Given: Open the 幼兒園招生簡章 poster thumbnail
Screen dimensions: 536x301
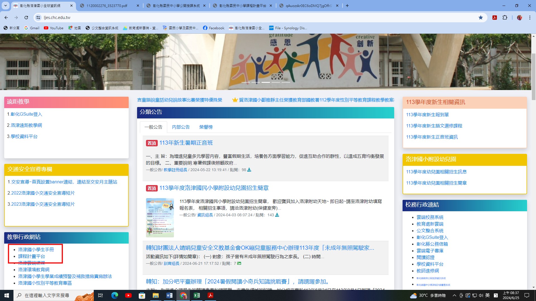Looking at the screenshot, I should [x=160, y=218].
